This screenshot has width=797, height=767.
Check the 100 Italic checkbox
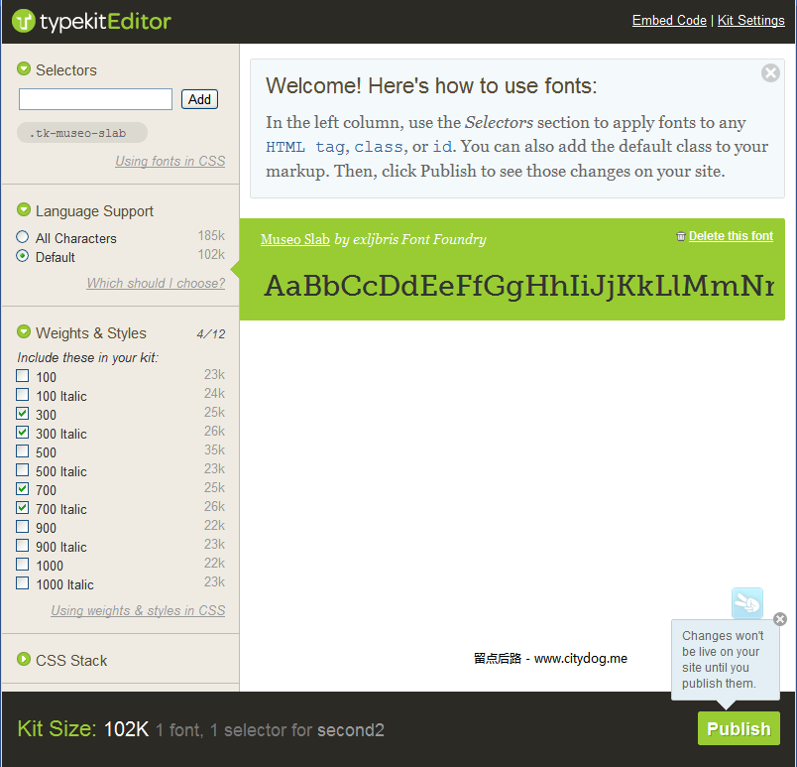[x=23, y=395]
